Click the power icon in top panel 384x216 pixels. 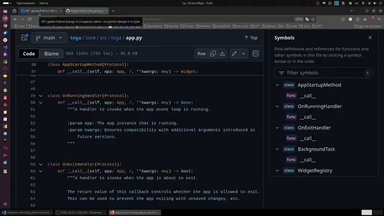[x=380, y=3]
